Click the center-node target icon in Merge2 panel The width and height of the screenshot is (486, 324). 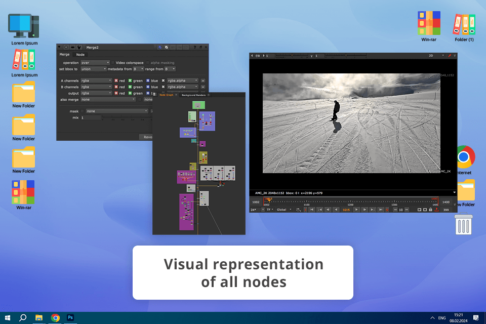tap(66, 47)
